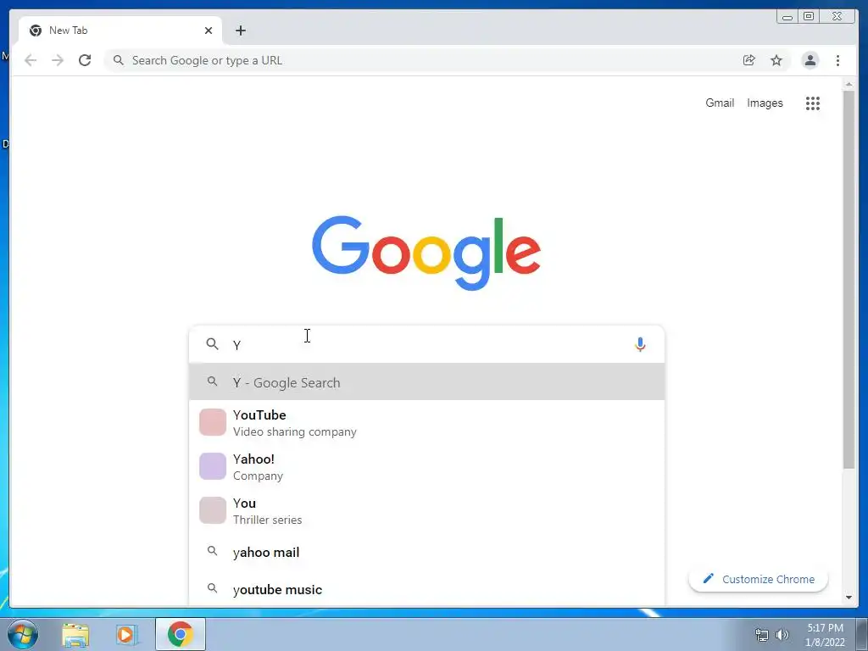The image size is (868, 651).
Task: Bookmark this tab with star icon
Action: click(776, 60)
